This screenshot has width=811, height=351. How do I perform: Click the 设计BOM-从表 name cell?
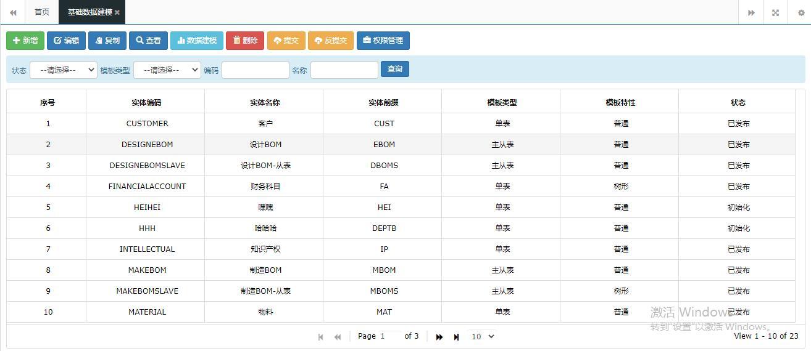pos(265,166)
